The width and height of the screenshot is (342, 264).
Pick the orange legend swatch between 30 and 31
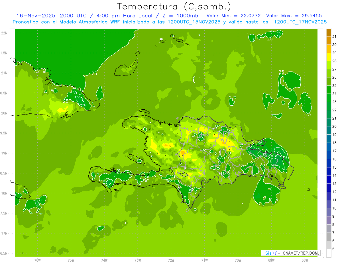pyautogui.click(x=329, y=40)
